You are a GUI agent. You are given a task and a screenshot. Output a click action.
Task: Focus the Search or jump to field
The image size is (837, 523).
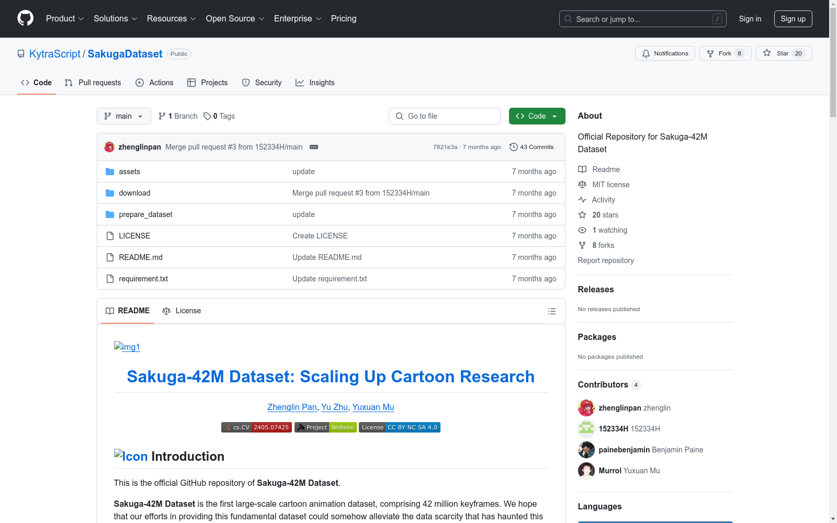pos(643,19)
